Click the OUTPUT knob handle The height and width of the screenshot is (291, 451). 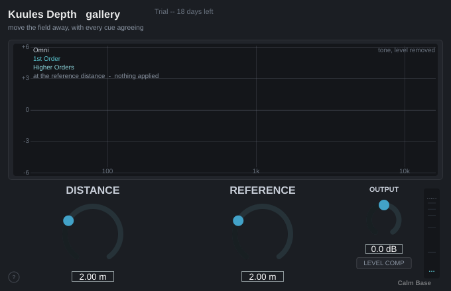click(x=384, y=205)
